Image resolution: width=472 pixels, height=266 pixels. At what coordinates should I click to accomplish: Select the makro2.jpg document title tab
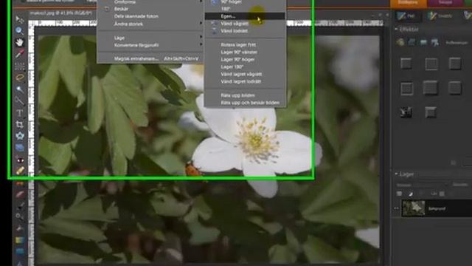coord(60,13)
